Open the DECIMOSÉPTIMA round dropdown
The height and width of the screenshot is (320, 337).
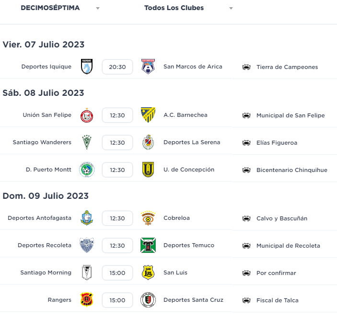click(60, 8)
